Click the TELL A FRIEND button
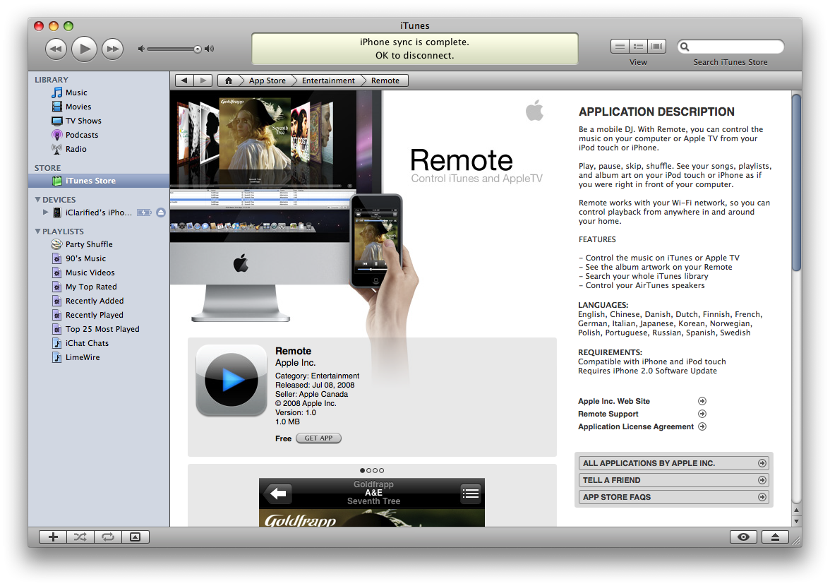Viewport: 830px width, 586px height. click(674, 480)
